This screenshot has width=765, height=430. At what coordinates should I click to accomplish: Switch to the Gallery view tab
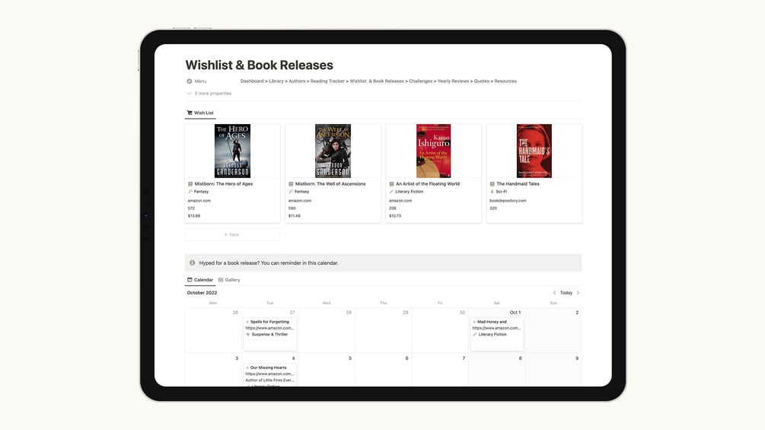click(x=229, y=280)
